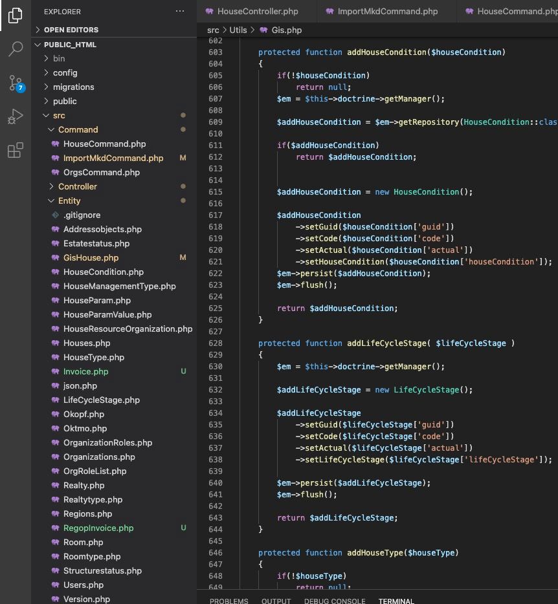Open Realtytype.php file
Image resolution: width=558 pixels, height=604 pixels.
[x=114, y=500]
